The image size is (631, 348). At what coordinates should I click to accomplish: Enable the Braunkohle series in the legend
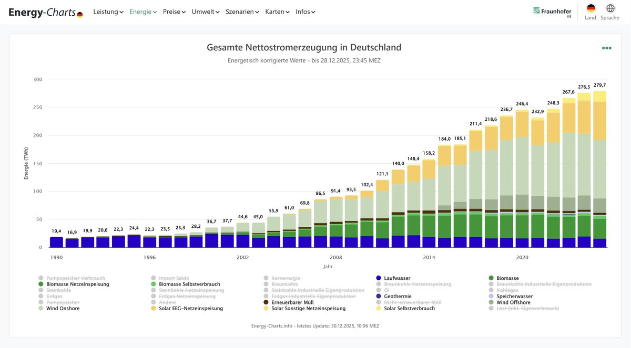pos(285,284)
